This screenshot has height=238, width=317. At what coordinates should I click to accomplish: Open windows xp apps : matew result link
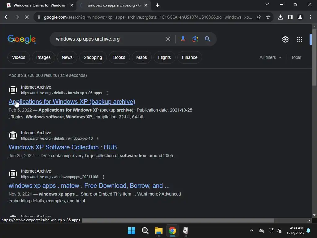(89, 186)
